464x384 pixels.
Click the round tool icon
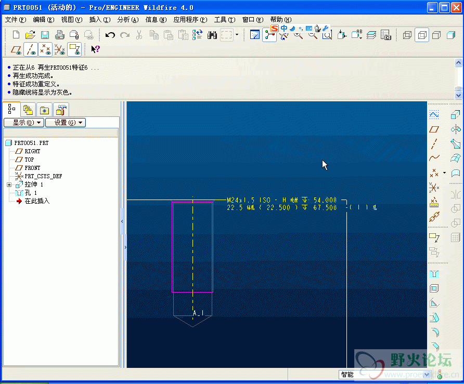(x=434, y=332)
